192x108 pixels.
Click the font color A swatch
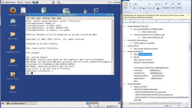click(x=158, y=8)
